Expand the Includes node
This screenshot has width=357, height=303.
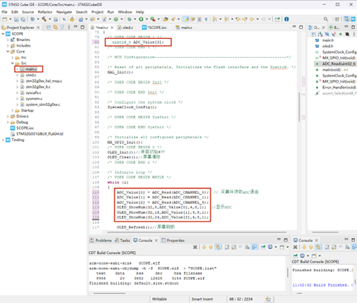tap(8, 45)
